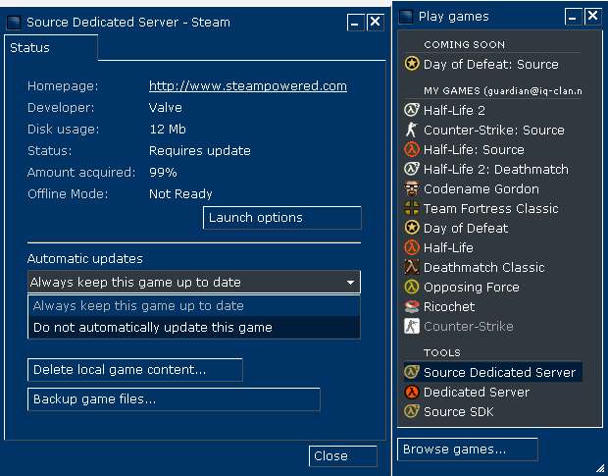608x476 pixels.
Task: Select Source SDK under Tools
Action: coord(492,411)
